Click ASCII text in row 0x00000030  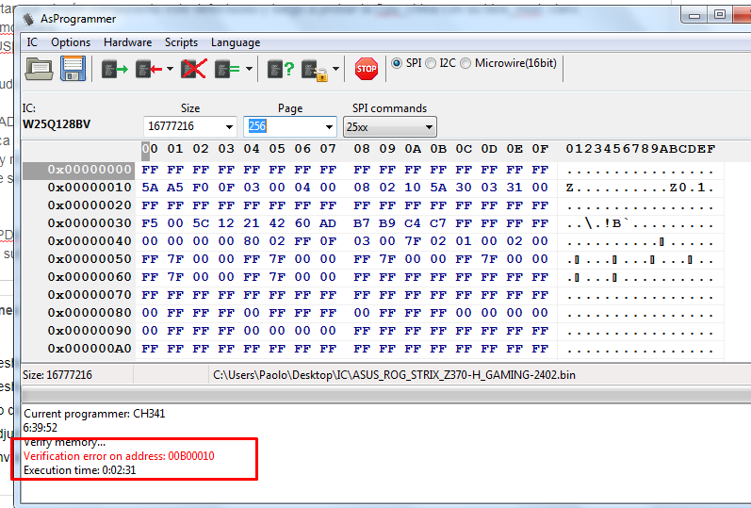pyautogui.click(x=641, y=223)
